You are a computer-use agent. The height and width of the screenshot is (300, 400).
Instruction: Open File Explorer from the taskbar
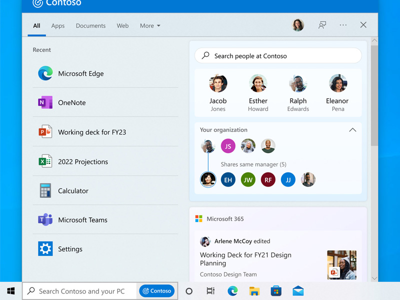(254, 291)
